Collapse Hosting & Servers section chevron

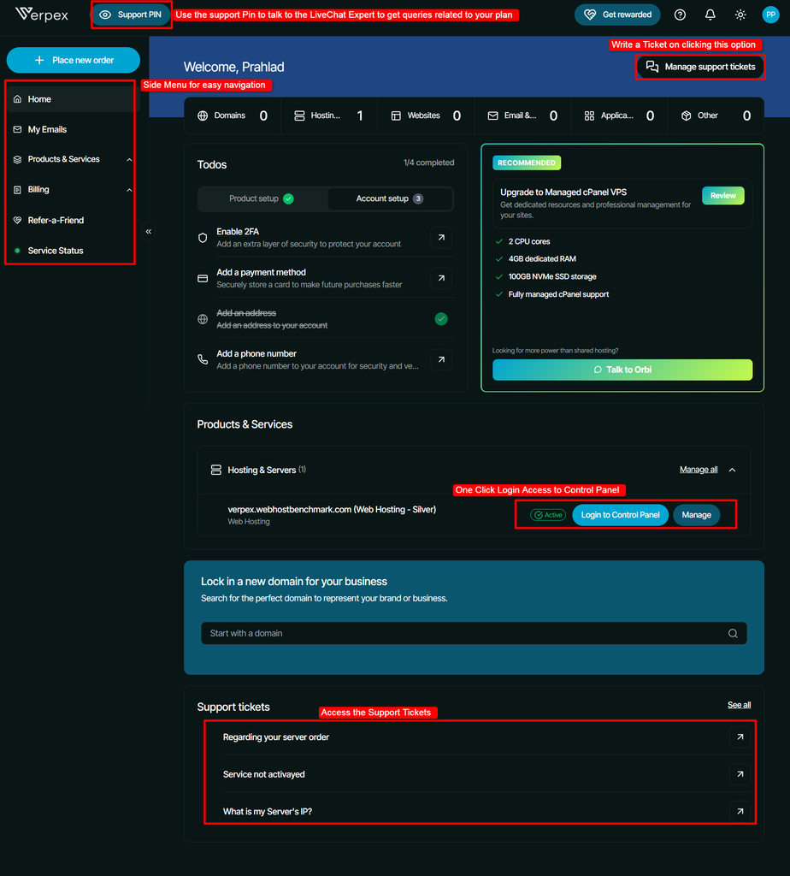pyautogui.click(x=732, y=470)
